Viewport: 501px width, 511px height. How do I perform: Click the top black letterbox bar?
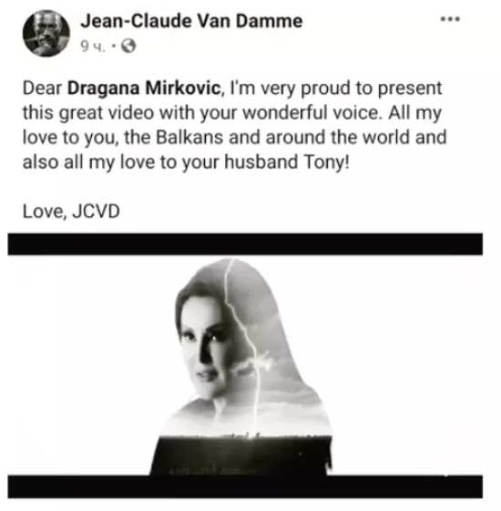point(245,244)
